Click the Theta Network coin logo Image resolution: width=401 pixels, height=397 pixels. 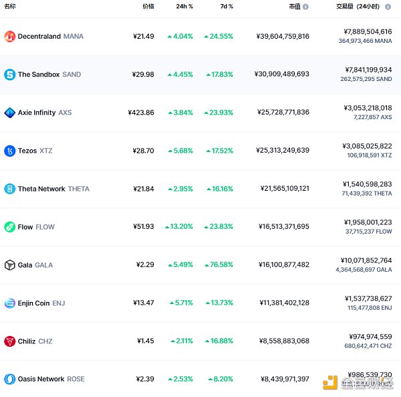click(9, 189)
